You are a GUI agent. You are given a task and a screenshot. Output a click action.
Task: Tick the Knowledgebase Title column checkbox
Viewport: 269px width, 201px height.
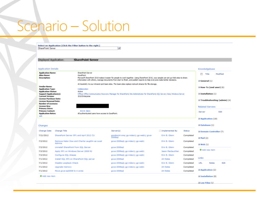tap(201, 74)
